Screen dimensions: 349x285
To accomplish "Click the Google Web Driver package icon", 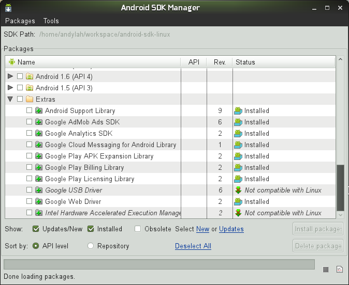I will (x=39, y=201).
